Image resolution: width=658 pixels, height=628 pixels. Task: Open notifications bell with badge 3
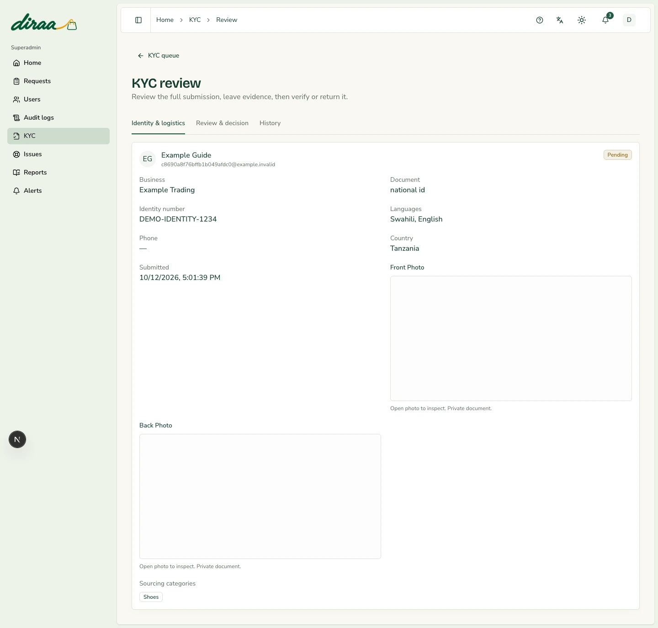pyautogui.click(x=606, y=20)
